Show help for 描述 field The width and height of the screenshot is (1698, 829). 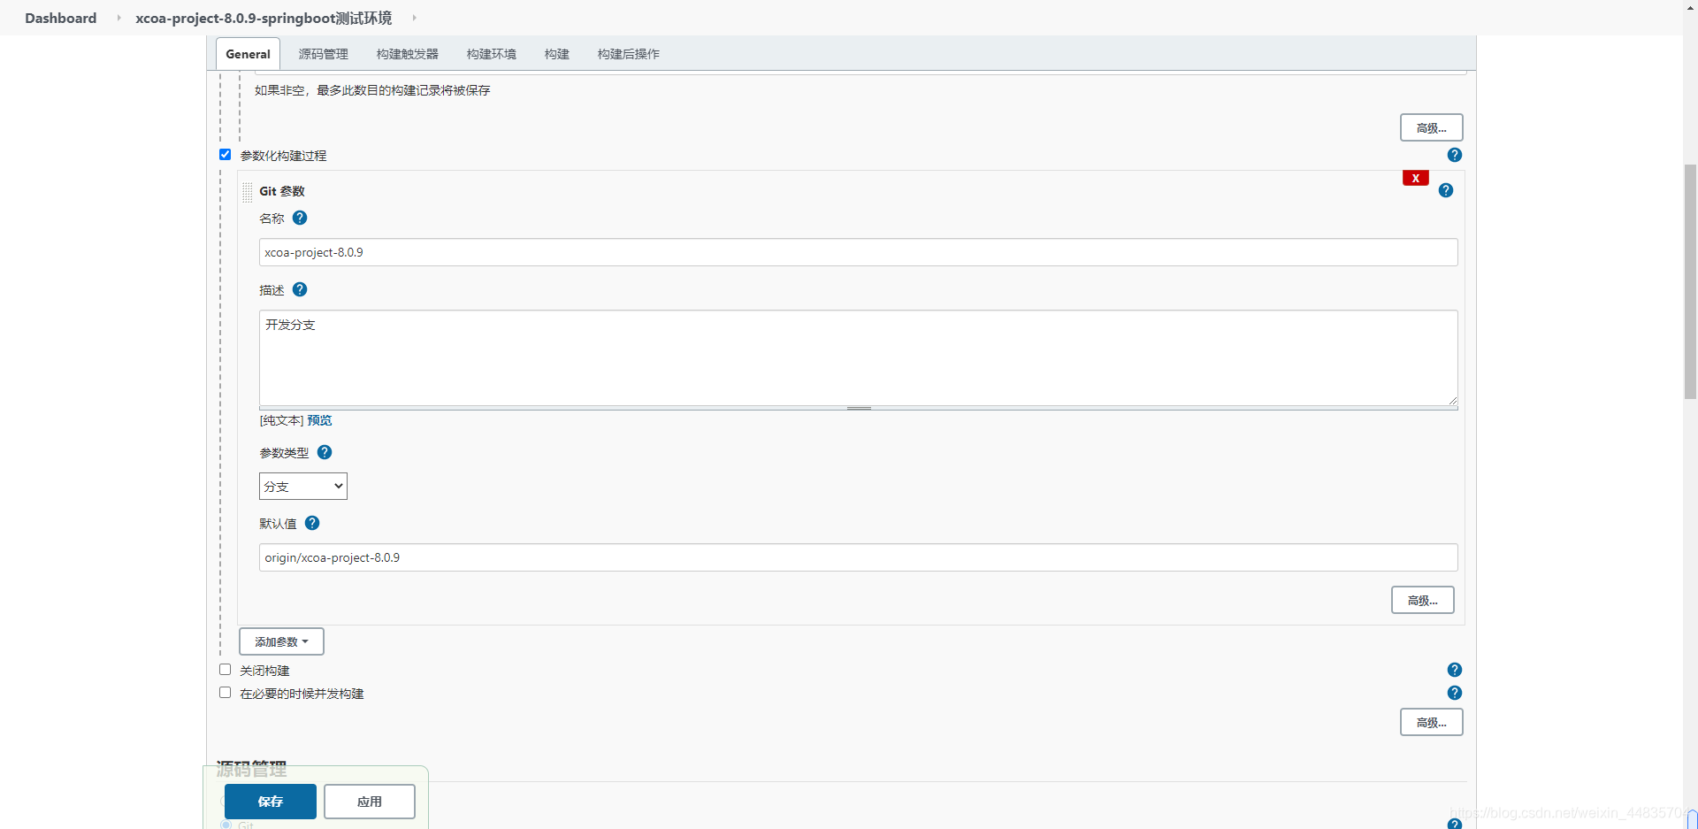coord(300,289)
